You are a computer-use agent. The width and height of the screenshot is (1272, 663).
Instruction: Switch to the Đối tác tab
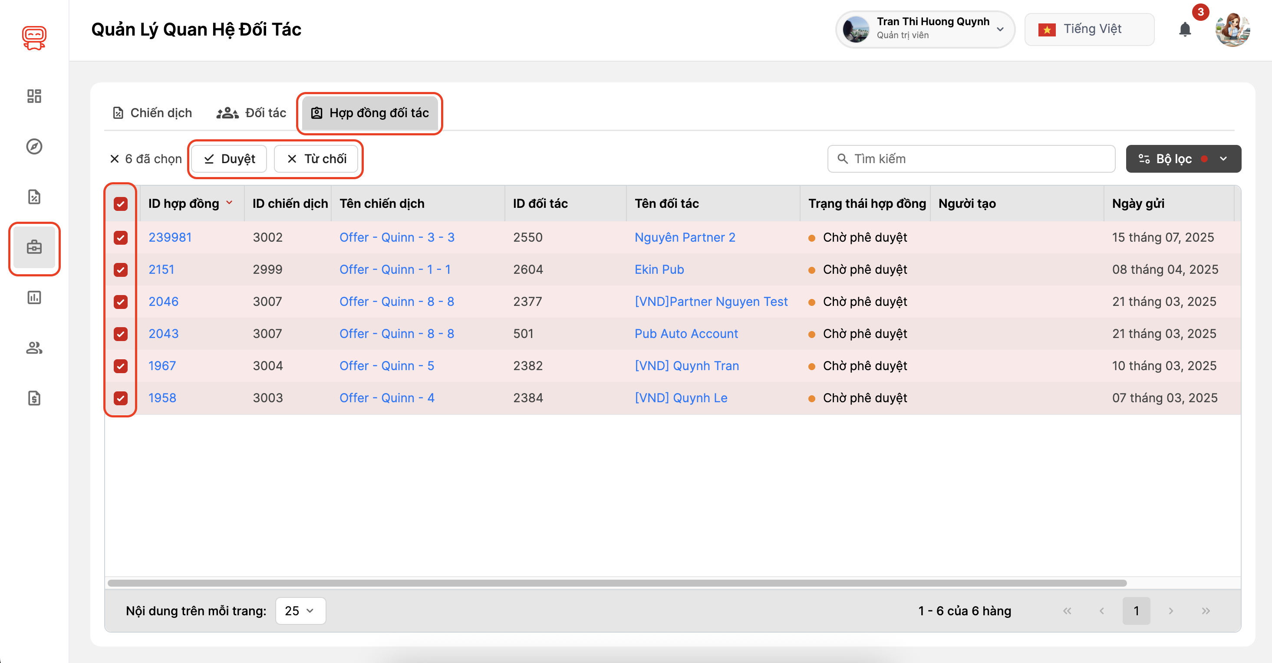[x=251, y=113]
